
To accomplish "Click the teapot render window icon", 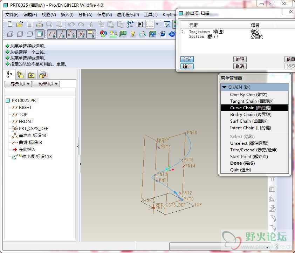I will (162, 34).
